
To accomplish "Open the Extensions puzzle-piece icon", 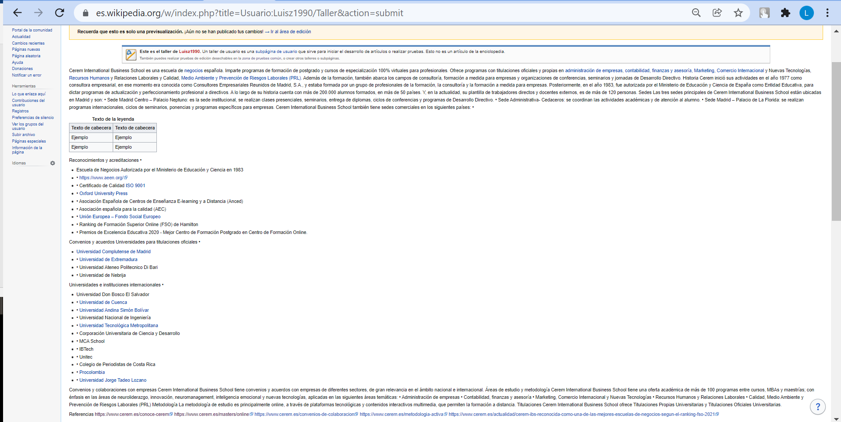I will click(x=786, y=13).
